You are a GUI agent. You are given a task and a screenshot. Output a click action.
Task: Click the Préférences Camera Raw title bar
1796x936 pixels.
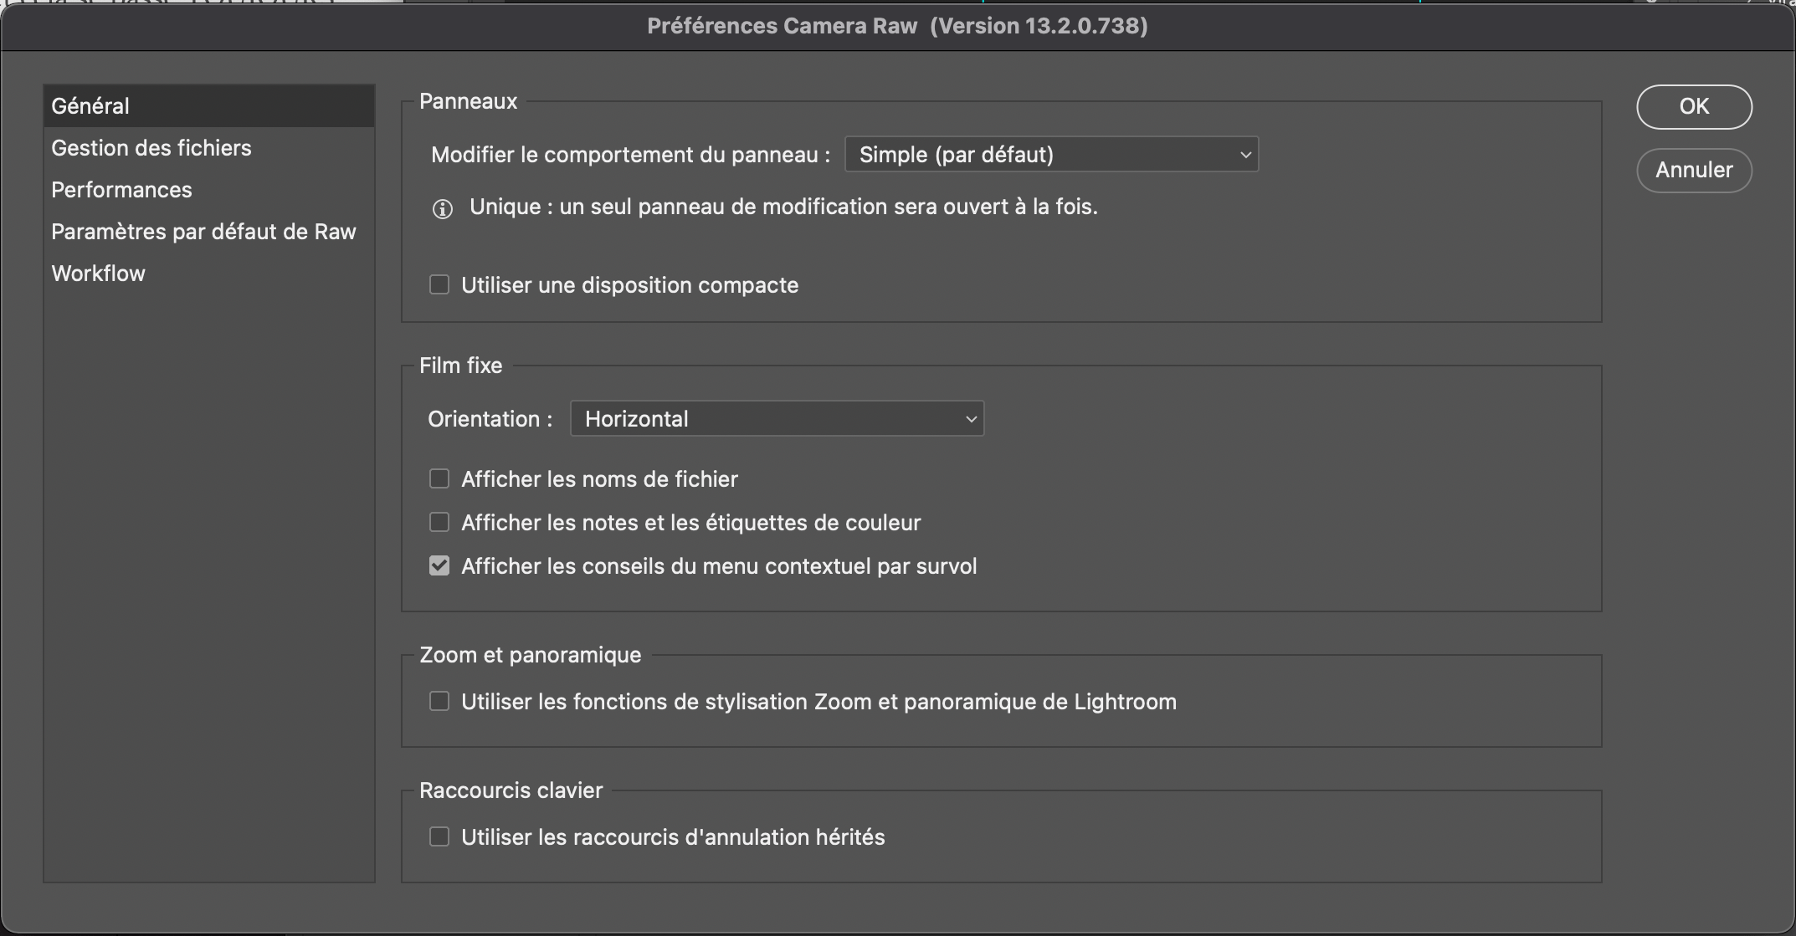click(x=897, y=26)
